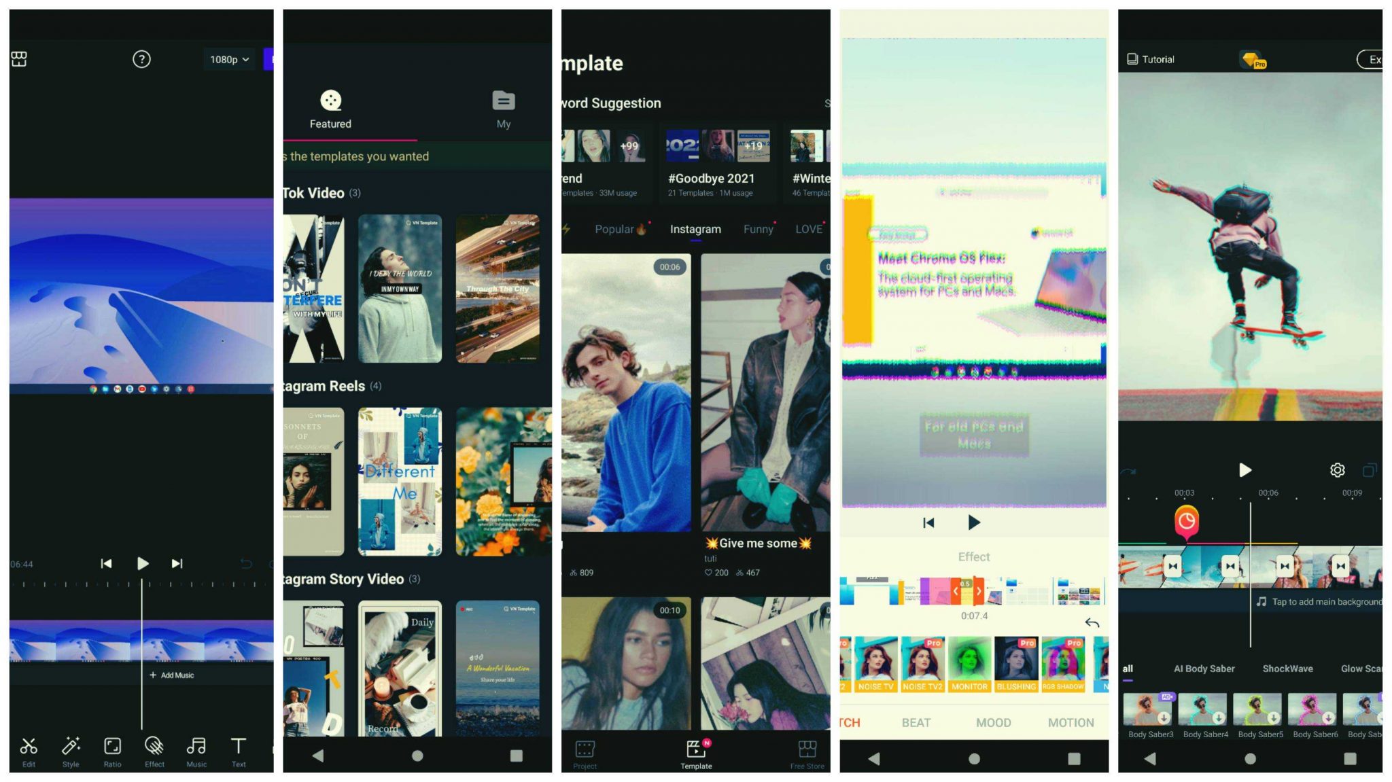Open the Style tool
The width and height of the screenshot is (1392, 782).
coord(70,753)
